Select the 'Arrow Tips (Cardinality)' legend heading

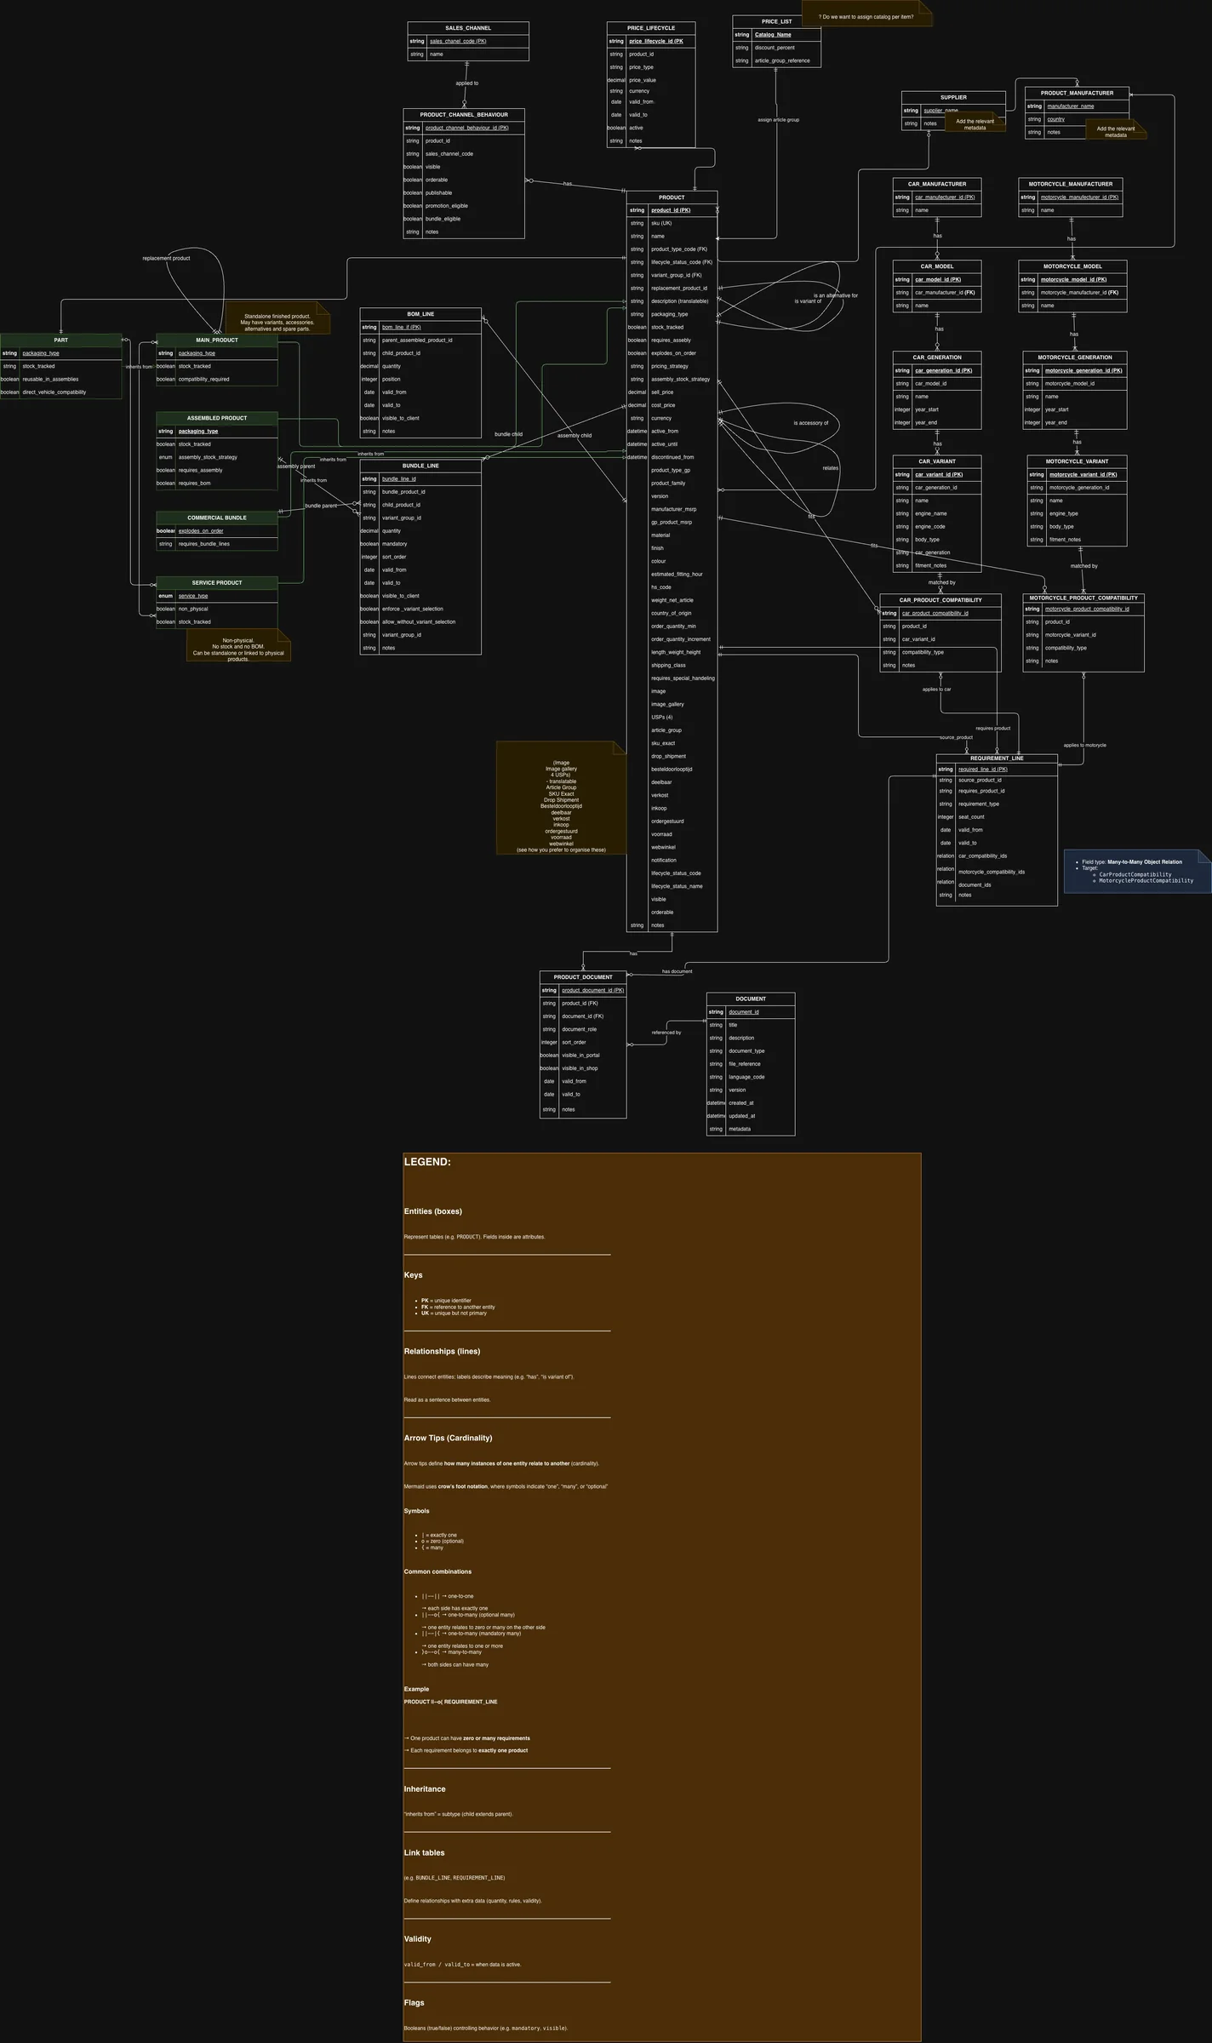448,1438
